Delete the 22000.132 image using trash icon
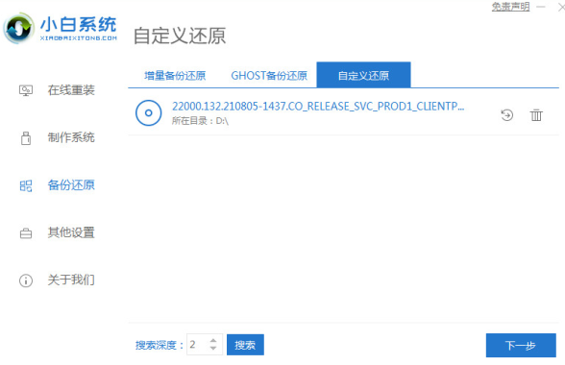Viewport: 565px width, 365px height. coord(536,115)
